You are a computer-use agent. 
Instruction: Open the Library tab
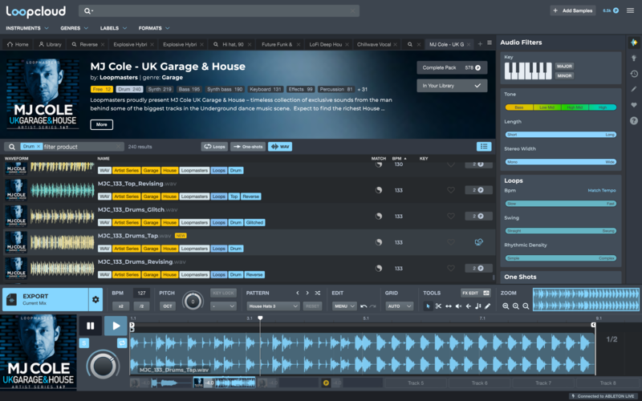(x=50, y=44)
